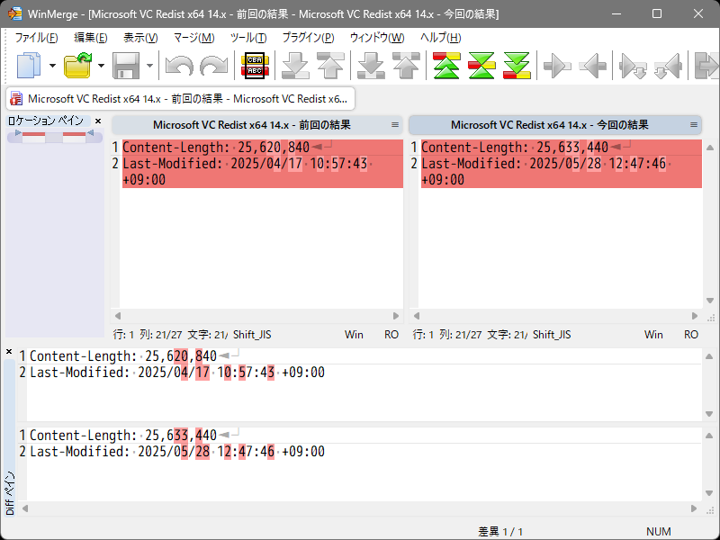
Task: Click the 2025/04/17 line in 前回の結果 pane
Action: (x=262, y=172)
